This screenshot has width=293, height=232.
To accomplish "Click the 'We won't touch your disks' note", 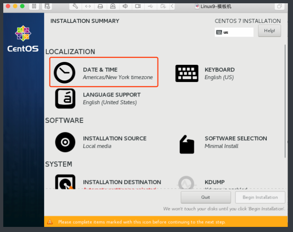I will coord(224,209).
